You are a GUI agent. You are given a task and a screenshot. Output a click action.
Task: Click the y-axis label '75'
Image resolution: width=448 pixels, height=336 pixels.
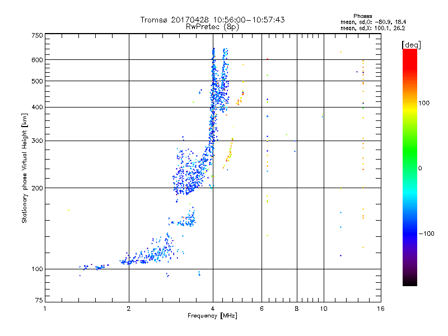39,300
